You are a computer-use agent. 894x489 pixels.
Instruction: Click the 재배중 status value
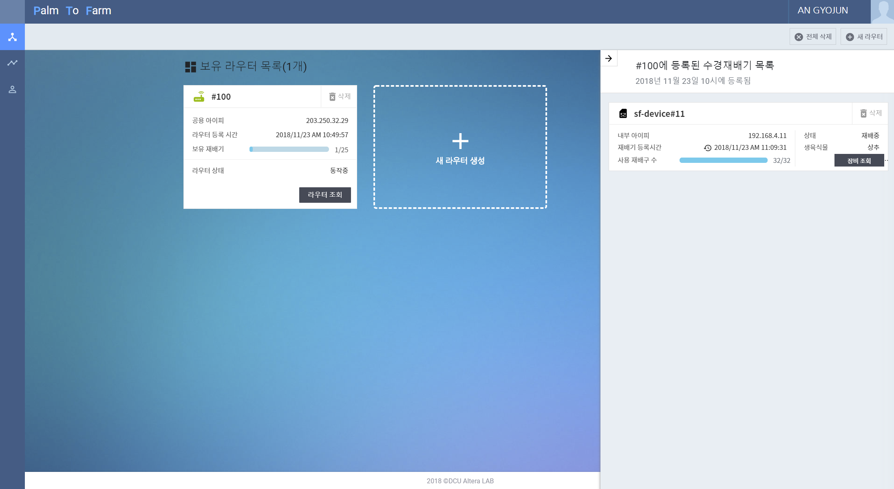coord(870,136)
